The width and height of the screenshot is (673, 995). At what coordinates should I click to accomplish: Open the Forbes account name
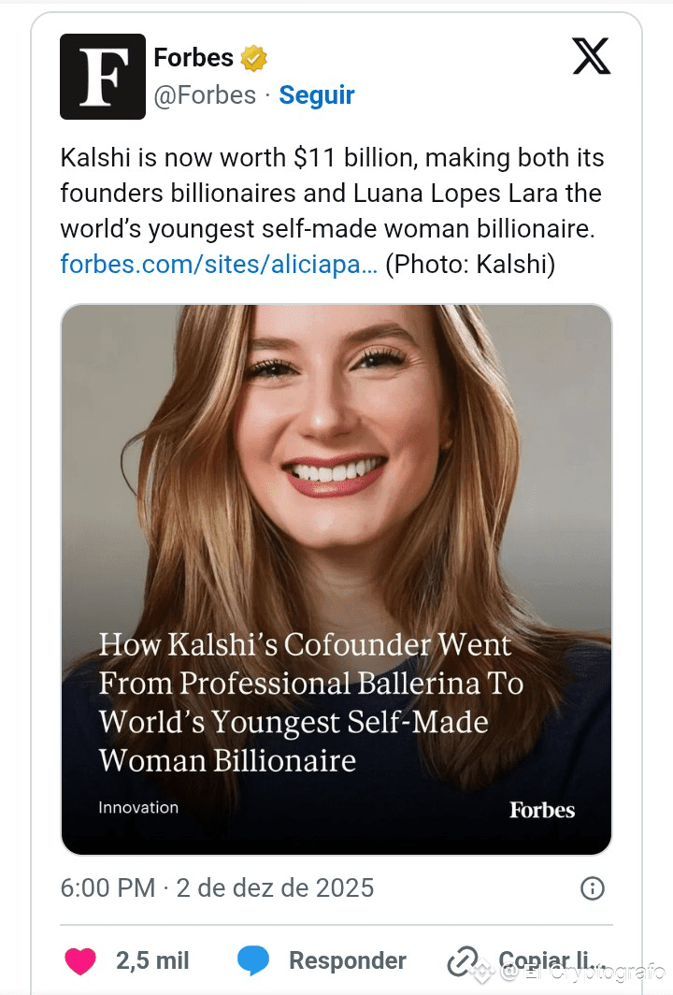[193, 58]
